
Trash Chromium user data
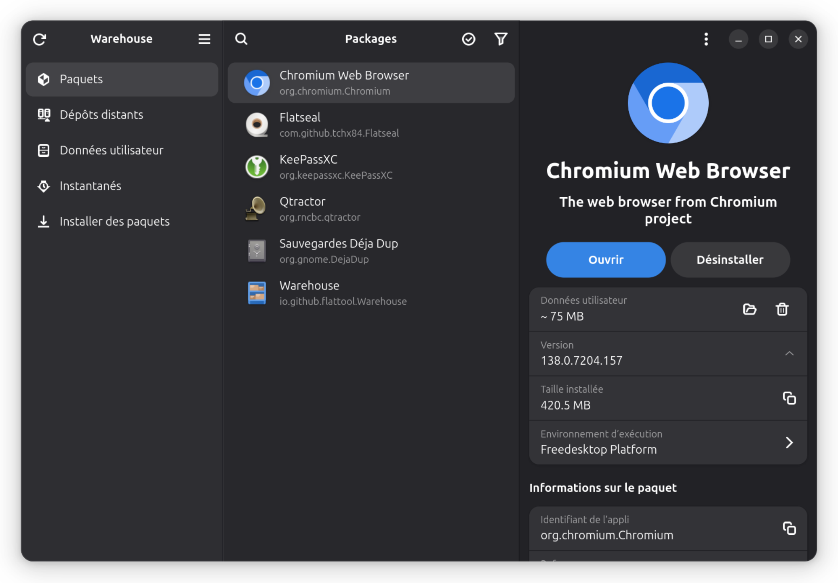tap(782, 309)
